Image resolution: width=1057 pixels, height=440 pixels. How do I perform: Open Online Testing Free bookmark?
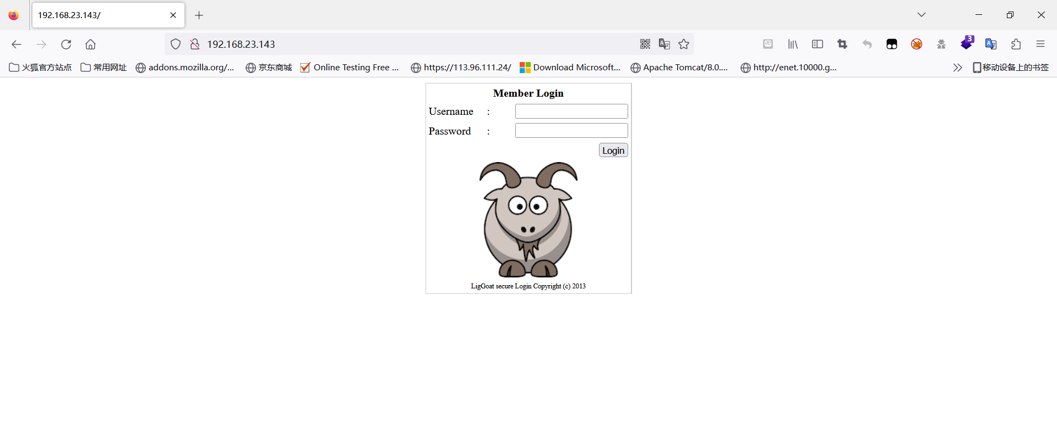coord(350,68)
